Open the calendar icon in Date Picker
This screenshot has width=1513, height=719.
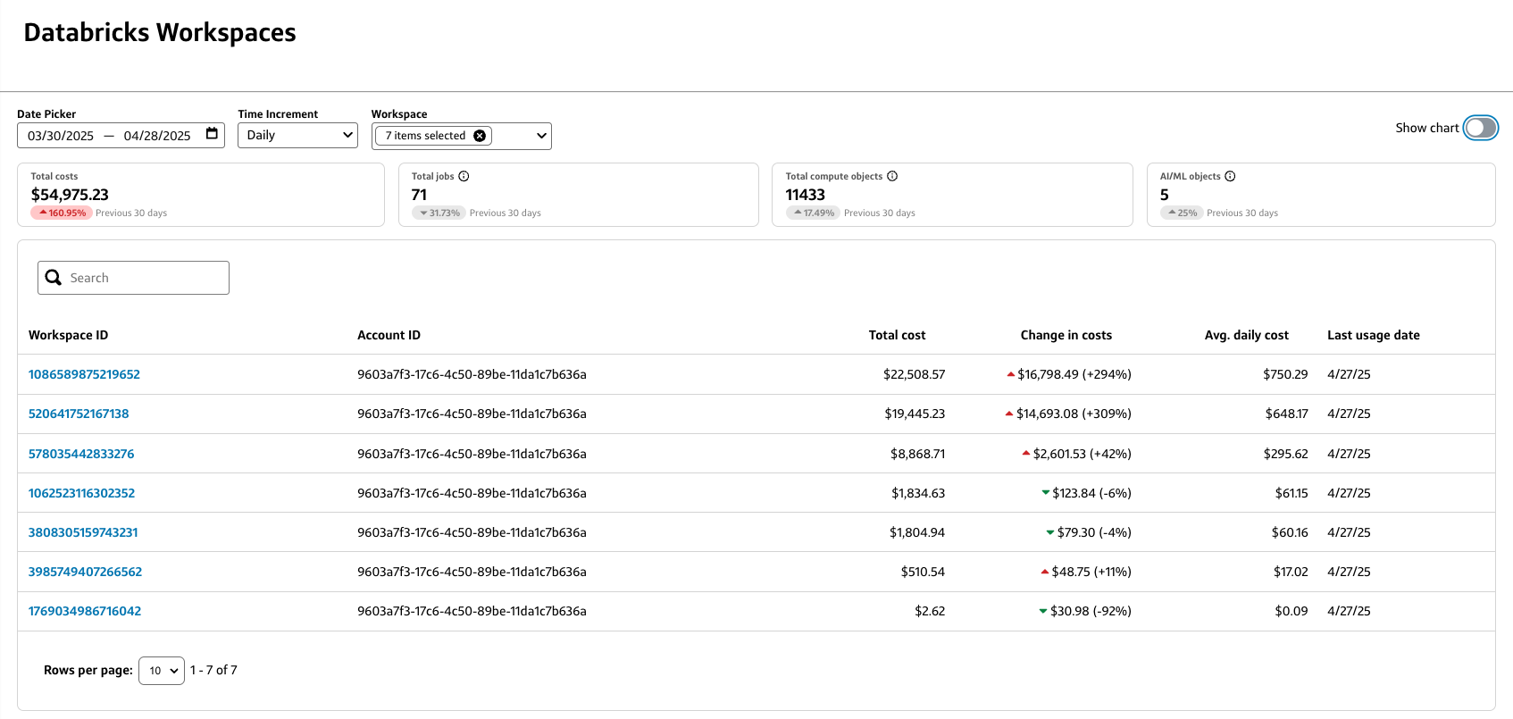coord(212,134)
